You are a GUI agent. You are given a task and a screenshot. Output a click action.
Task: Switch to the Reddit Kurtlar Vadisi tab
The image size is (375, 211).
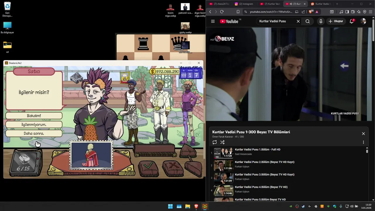(x=320, y=4)
